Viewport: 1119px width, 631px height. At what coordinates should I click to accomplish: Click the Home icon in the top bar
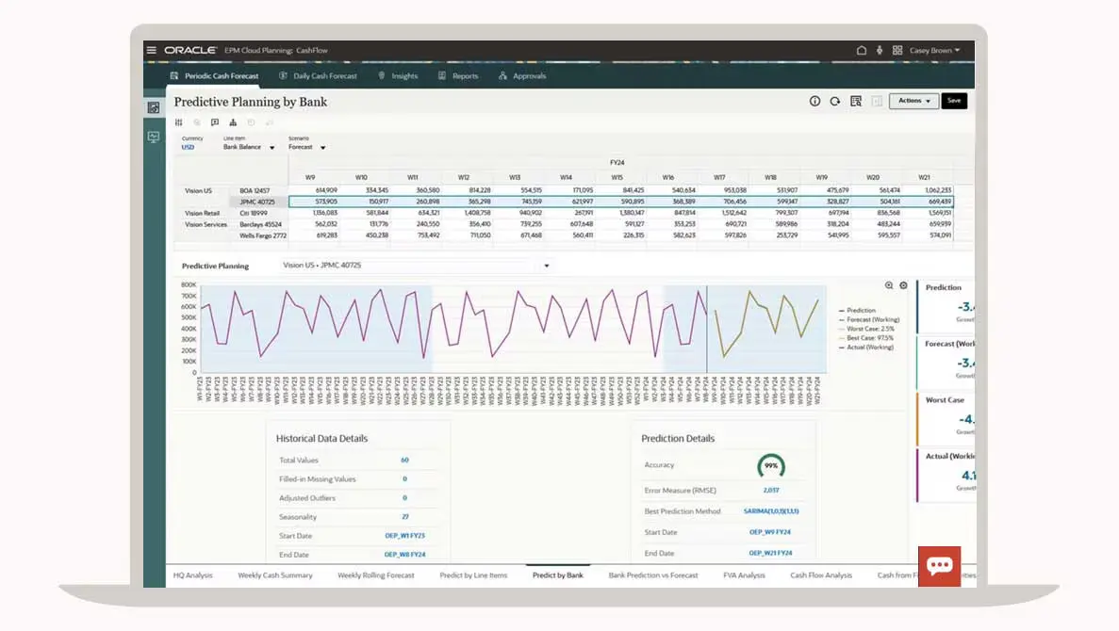pyautogui.click(x=862, y=50)
